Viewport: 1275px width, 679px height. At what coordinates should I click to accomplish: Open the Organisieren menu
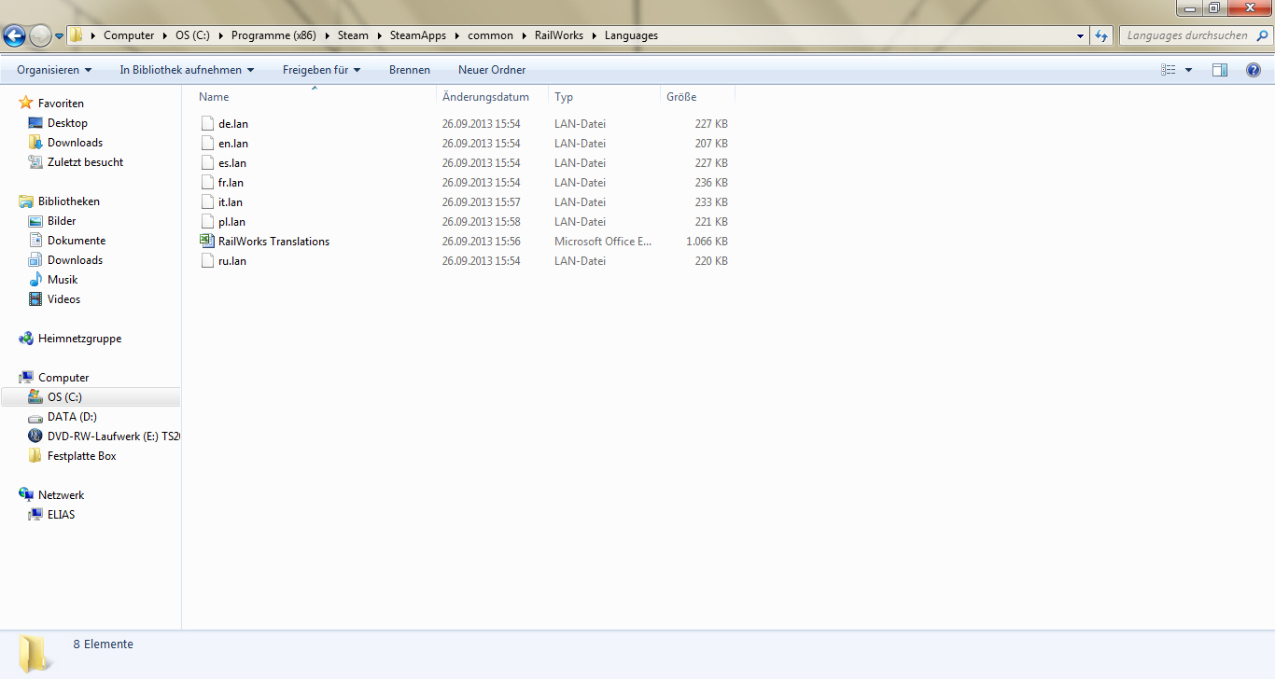pos(54,70)
